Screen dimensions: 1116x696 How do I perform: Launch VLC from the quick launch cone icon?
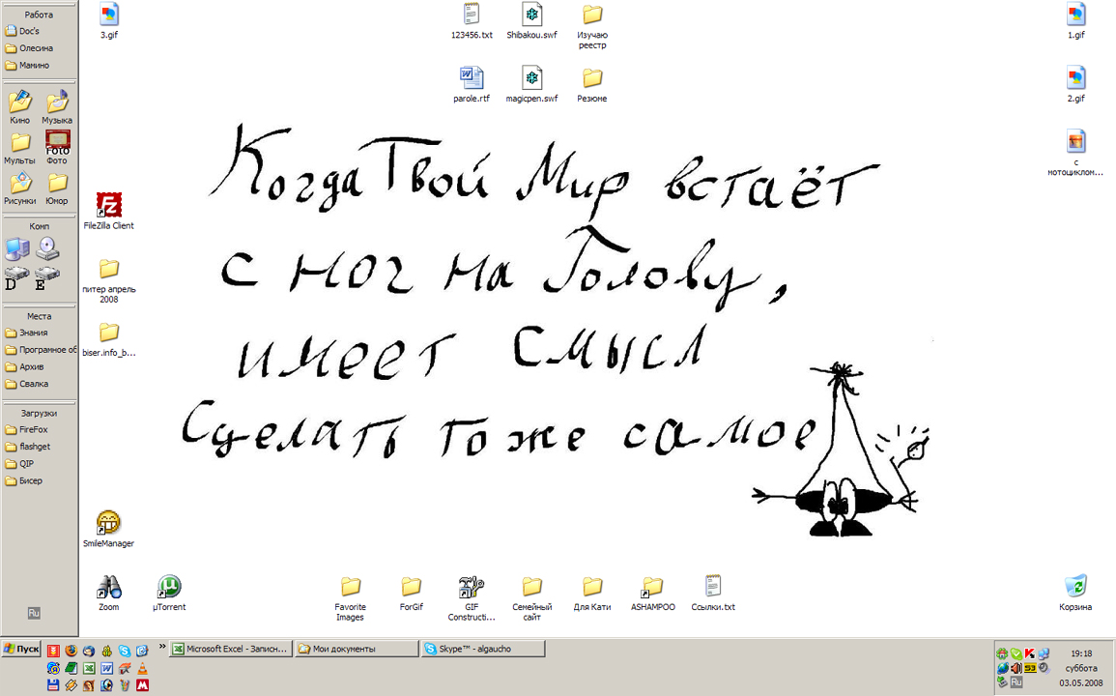click(x=142, y=669)
